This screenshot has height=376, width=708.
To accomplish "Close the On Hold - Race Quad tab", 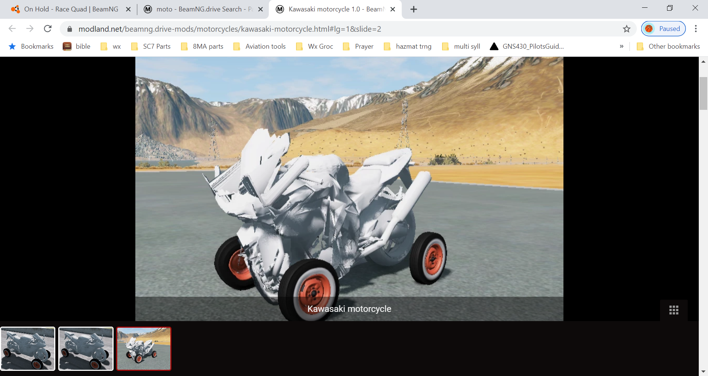I will coord(128,9).
